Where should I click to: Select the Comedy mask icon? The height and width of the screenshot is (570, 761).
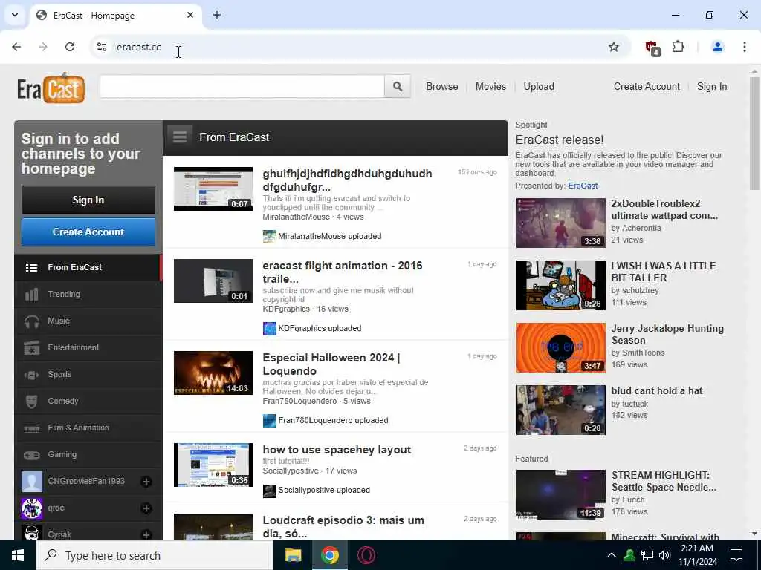point(31,402)
